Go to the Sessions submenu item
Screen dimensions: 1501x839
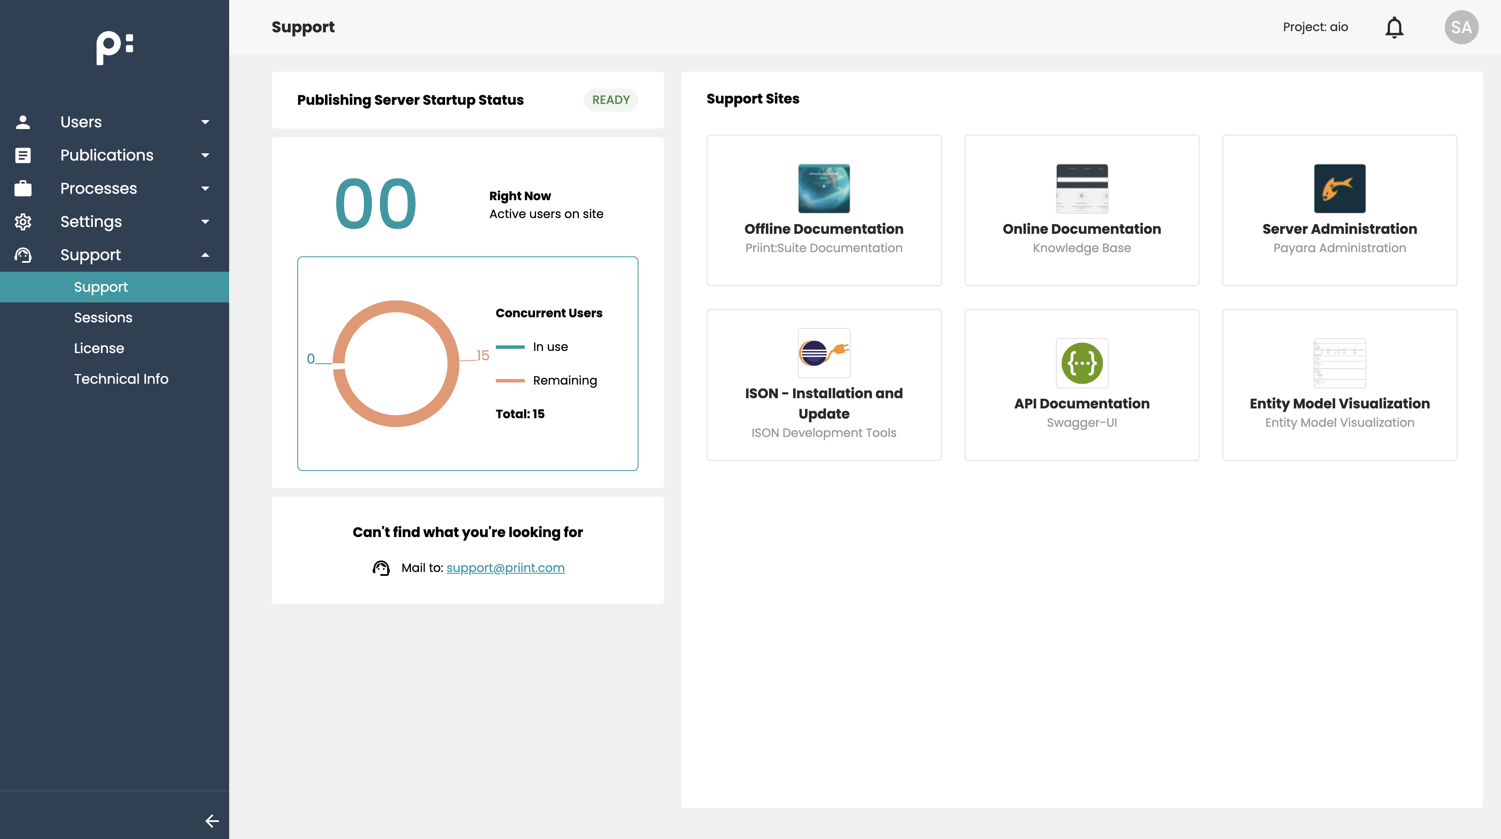(x=103, y=318)
